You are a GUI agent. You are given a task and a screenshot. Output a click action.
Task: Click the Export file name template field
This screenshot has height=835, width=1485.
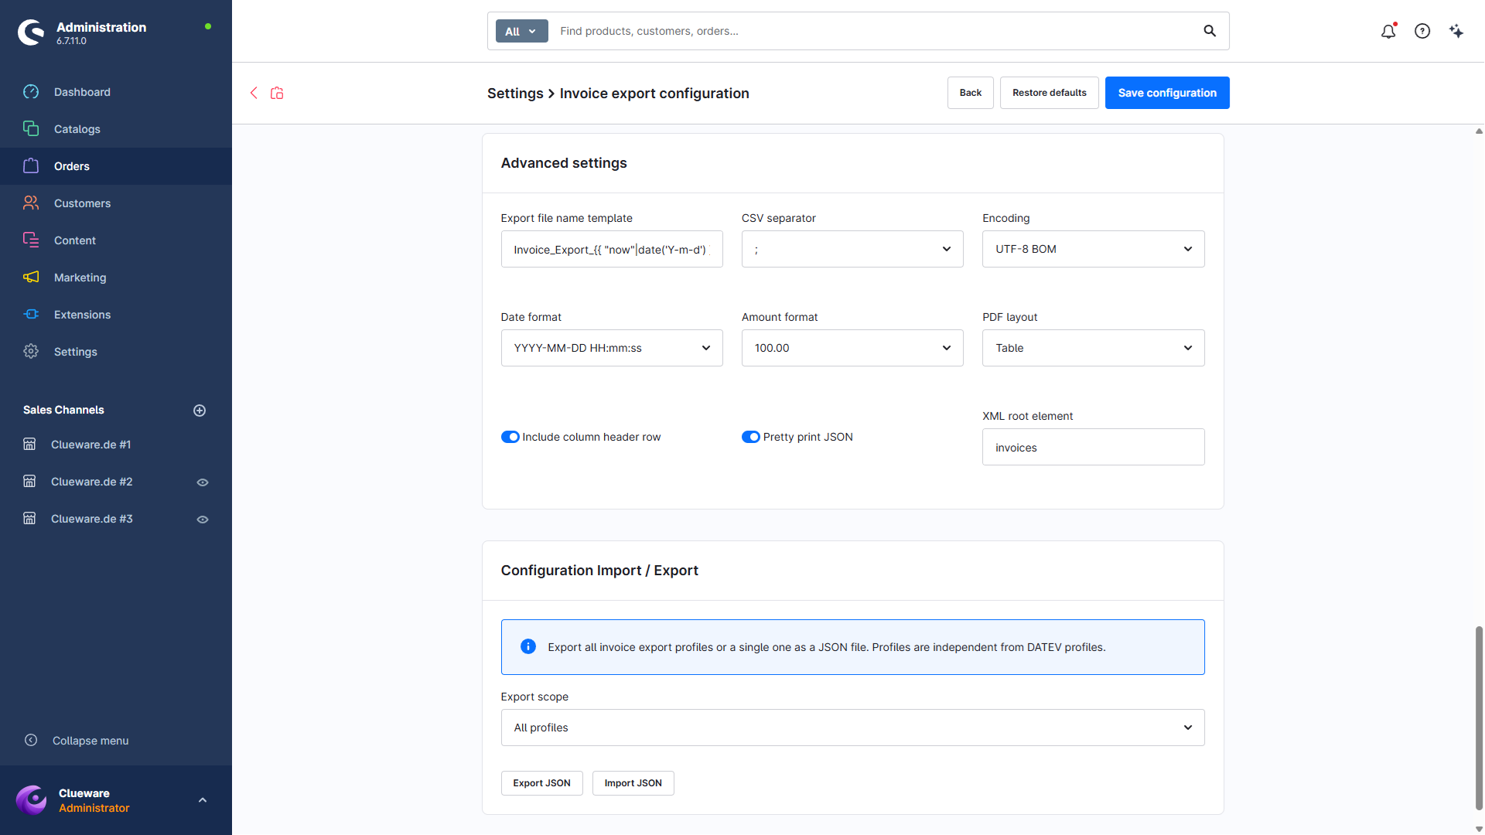612,249
